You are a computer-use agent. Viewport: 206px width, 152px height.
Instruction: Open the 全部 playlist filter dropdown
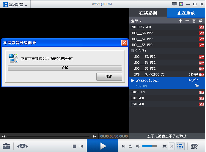pos(136,21)
